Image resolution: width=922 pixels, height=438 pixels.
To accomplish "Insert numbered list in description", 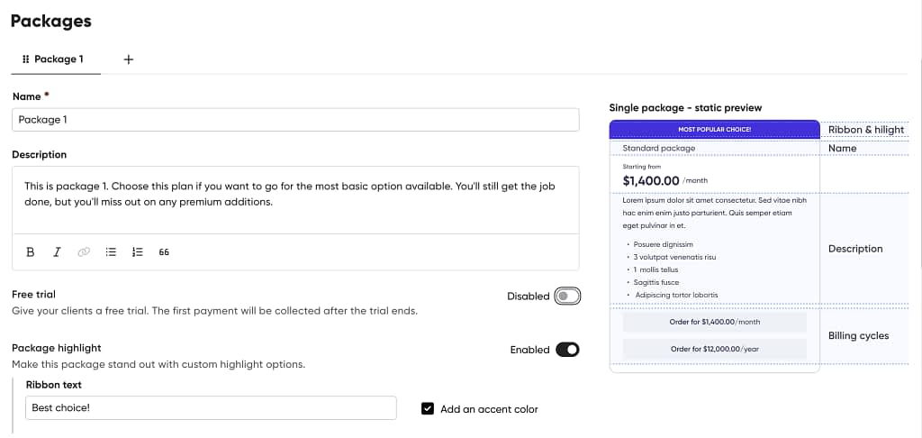I will (x=138, y=252).
